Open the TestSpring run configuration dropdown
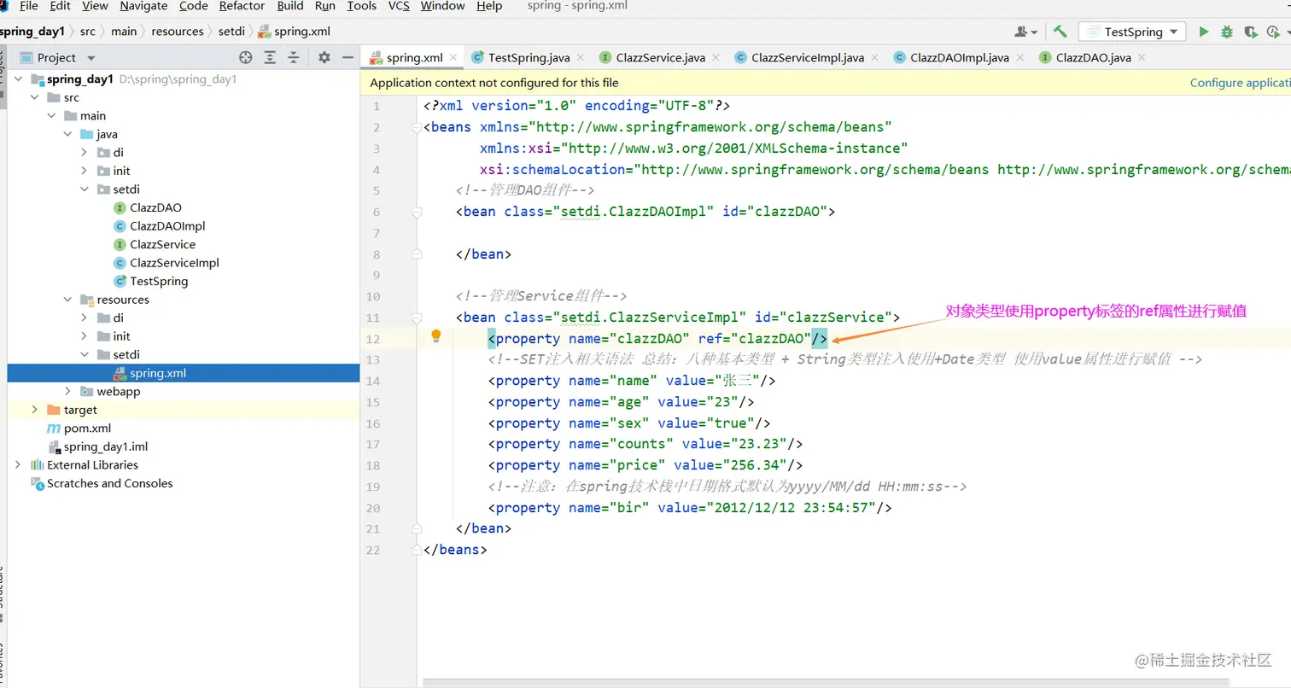Image resolution: width=1291 pixels, height=688 pixels. pos(1132,32)
